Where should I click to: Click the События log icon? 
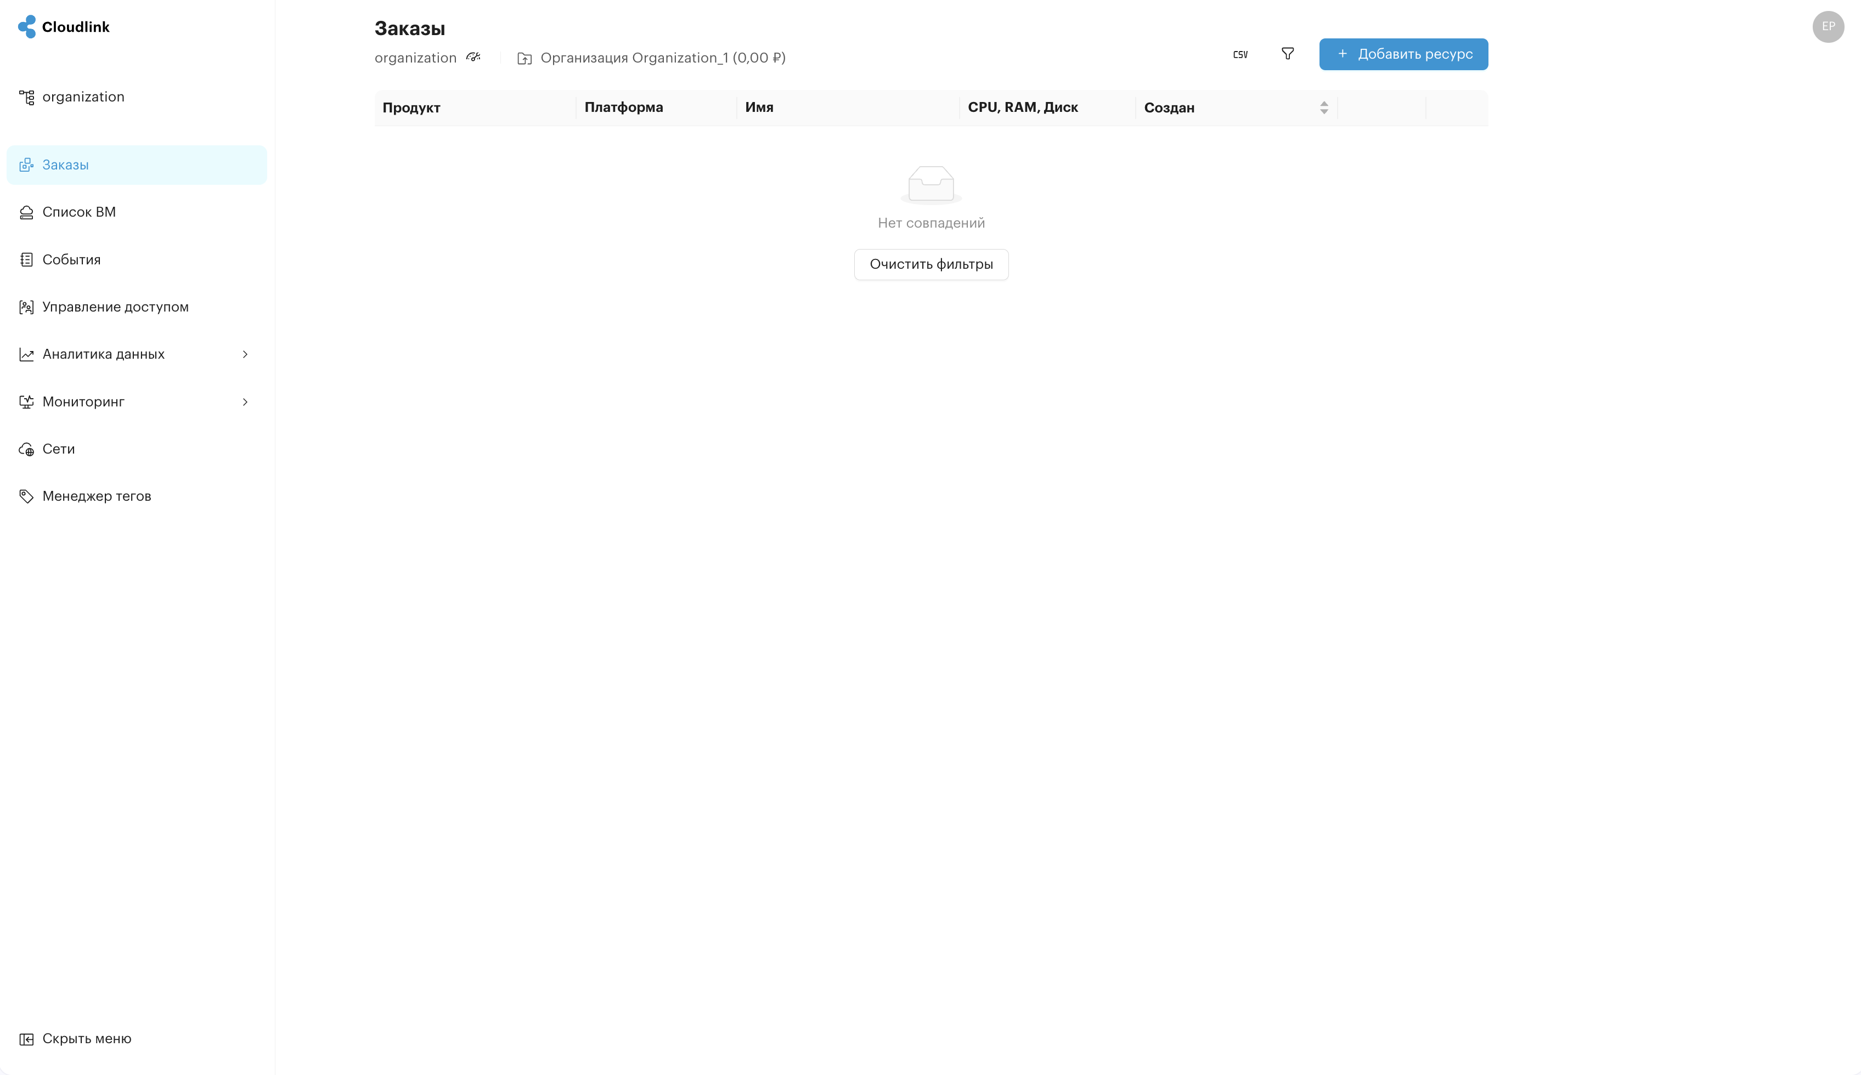[26, 260]
